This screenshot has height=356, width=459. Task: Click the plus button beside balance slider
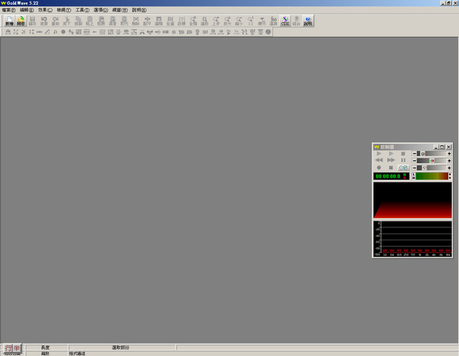click(449, 161)
